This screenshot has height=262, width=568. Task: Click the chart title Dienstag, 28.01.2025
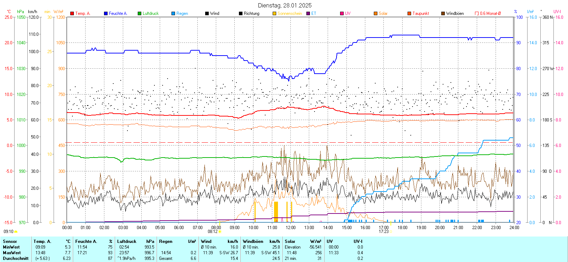[285, 5]
